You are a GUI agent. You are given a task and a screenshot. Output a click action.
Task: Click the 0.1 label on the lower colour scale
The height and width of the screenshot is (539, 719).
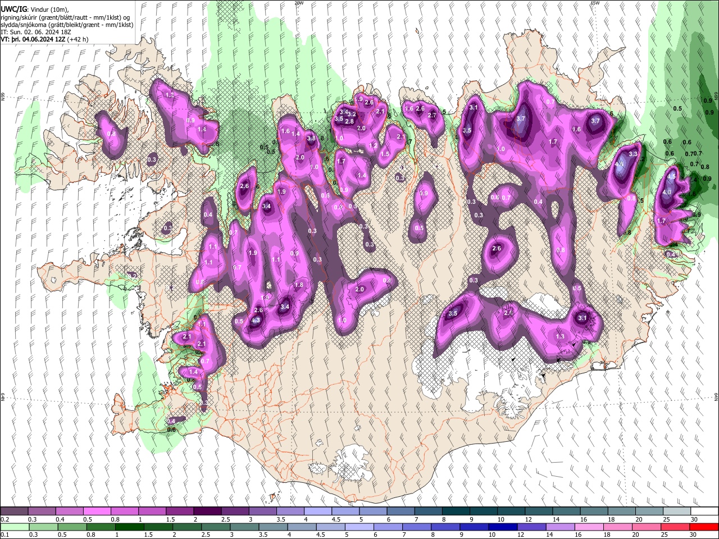[5, 535]
